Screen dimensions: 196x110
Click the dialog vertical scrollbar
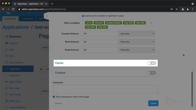point(192,89)
